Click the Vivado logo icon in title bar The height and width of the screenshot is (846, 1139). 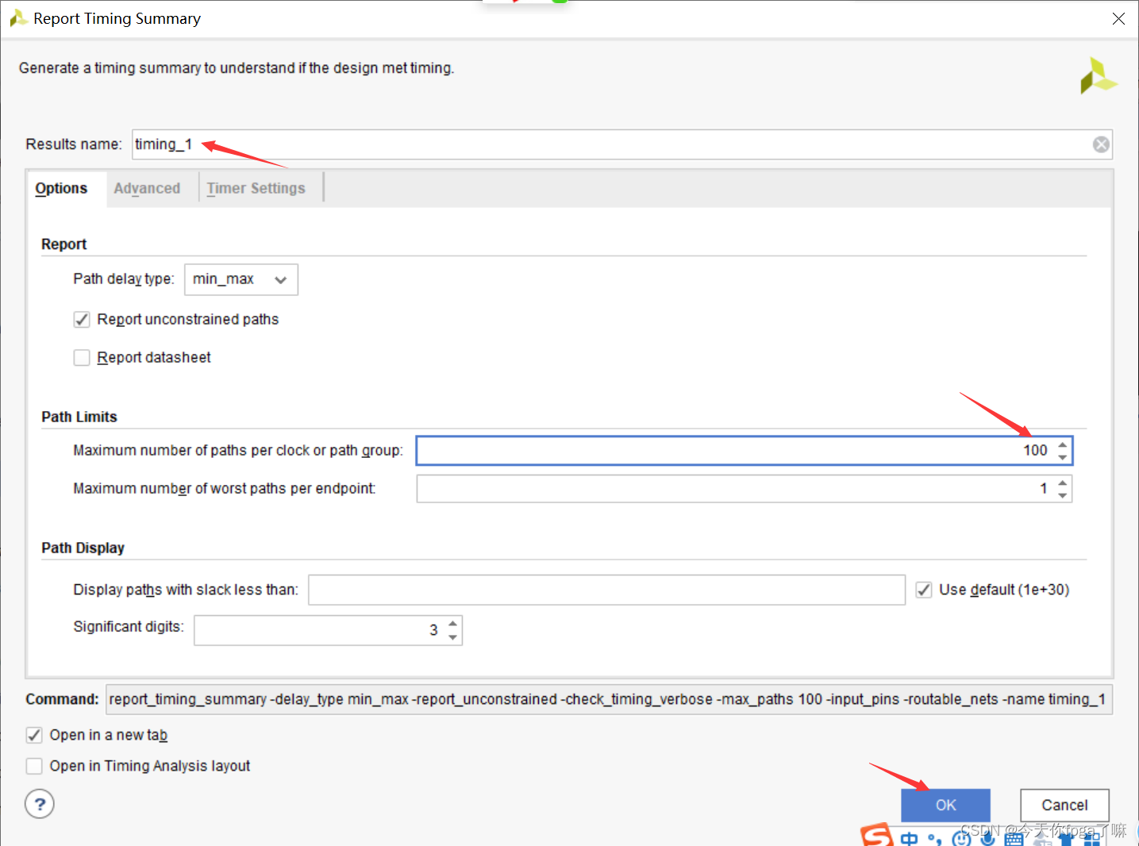pyautogui.click(x=18, y=18)
